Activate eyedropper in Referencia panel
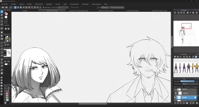199x107 pixels. coord(193,57)
